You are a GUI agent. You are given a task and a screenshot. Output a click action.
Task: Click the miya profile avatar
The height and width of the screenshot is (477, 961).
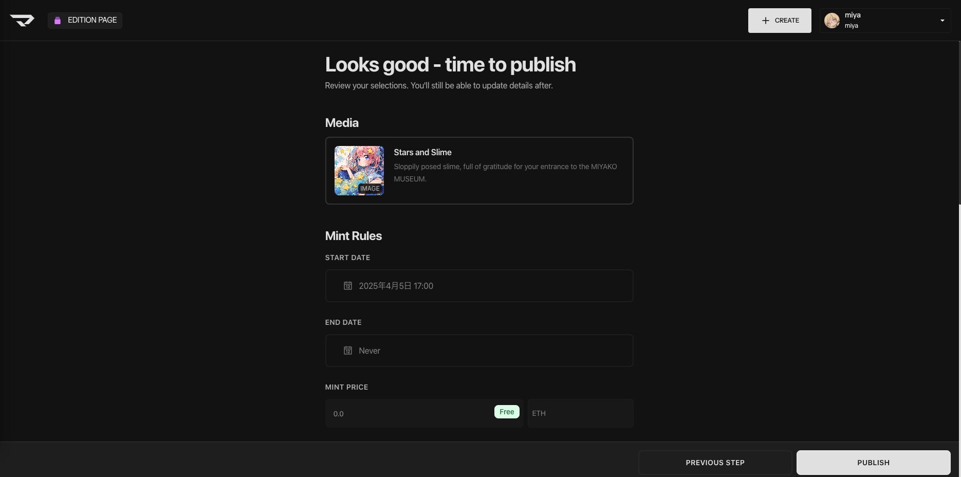click(x=831, y=21)
